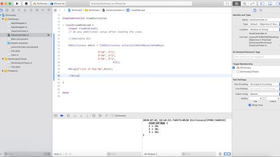Toggle the Wrap lines checkbox
Screen dimensions: 280x157
click(250, 105)
